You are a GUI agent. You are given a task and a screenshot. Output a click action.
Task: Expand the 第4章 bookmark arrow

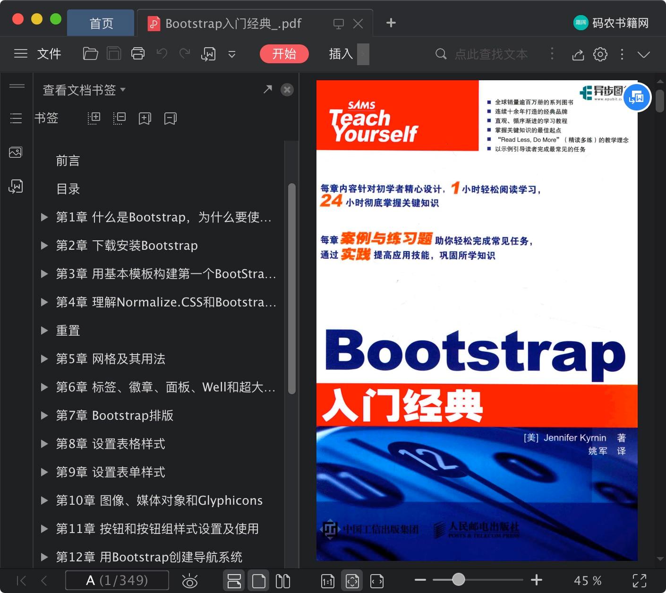[44, 302]
